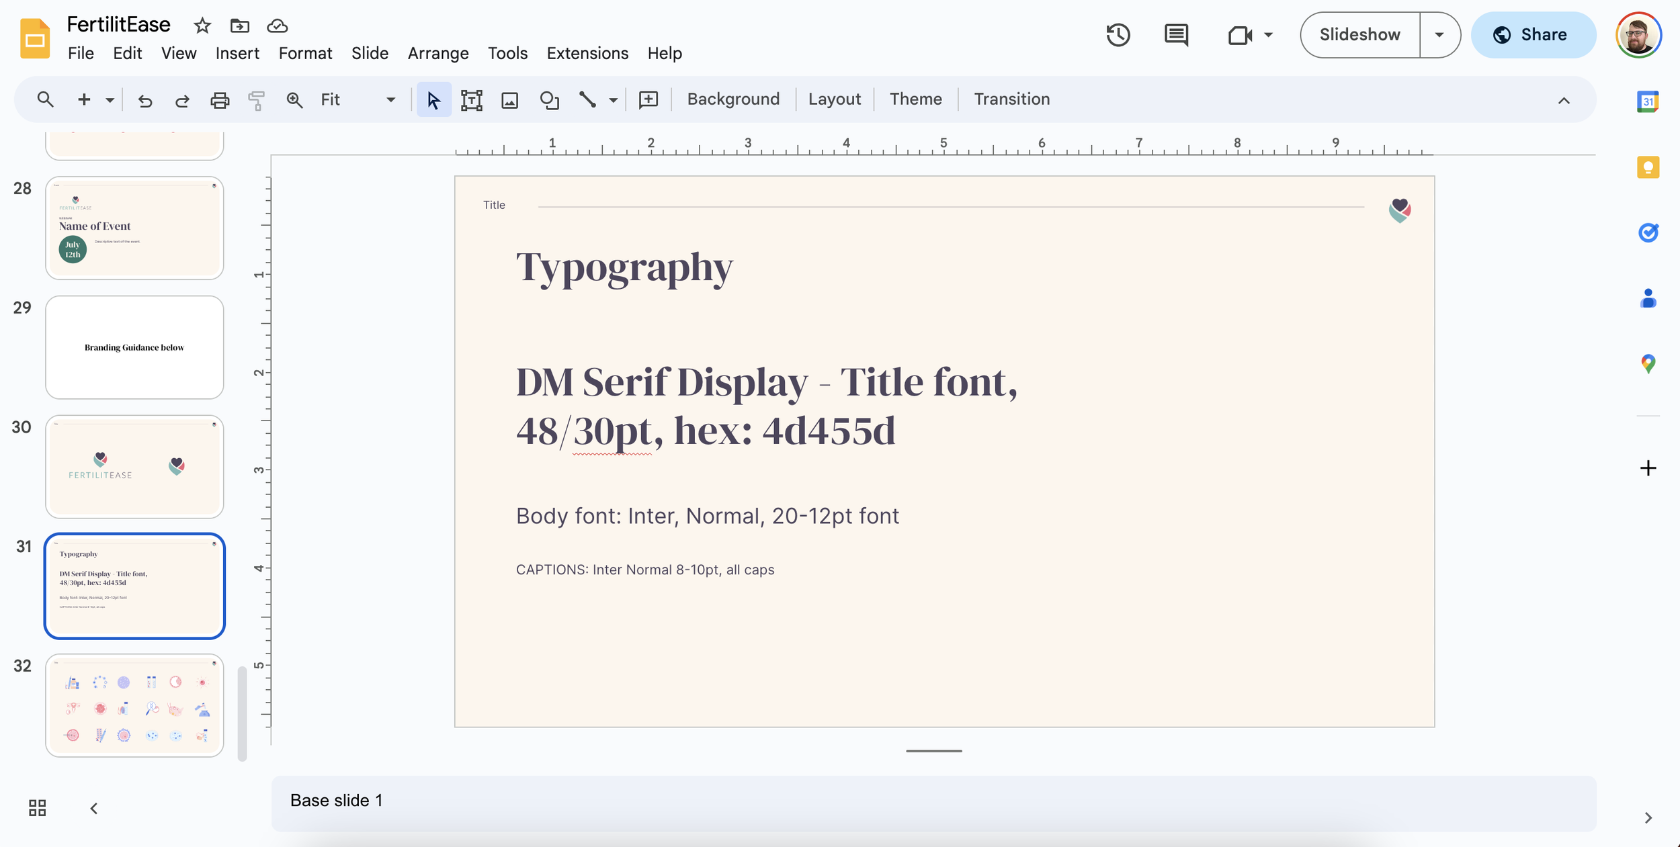1680x847 pixels.
Task: Open the Extensions menu
Action: pyautogui.click(x=587, y=53)
